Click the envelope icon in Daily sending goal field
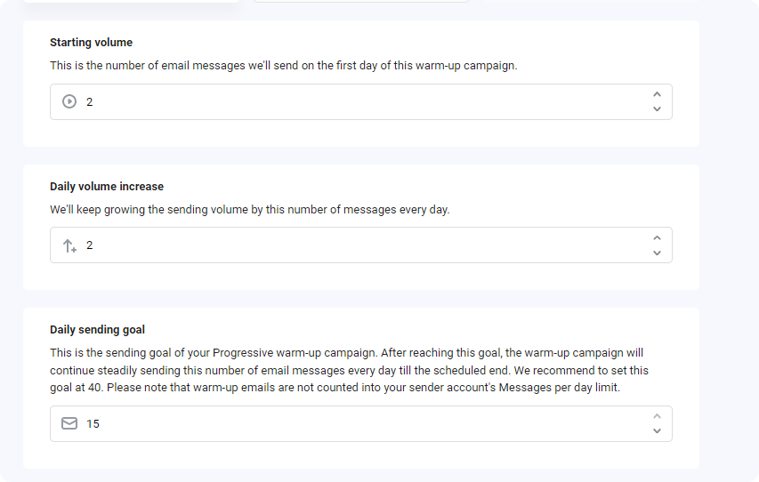This screenshot has height=482, width=759. tap(69, 424)
